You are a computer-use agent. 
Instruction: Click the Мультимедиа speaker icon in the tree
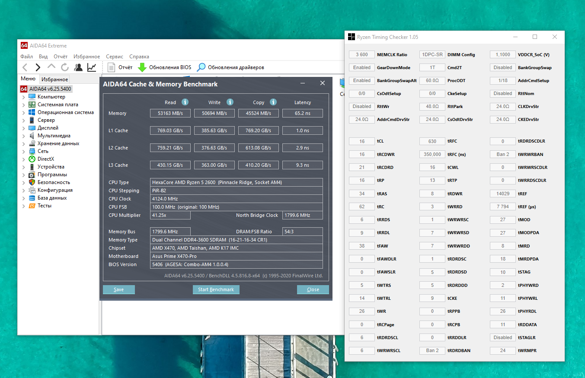coord(32,136)
